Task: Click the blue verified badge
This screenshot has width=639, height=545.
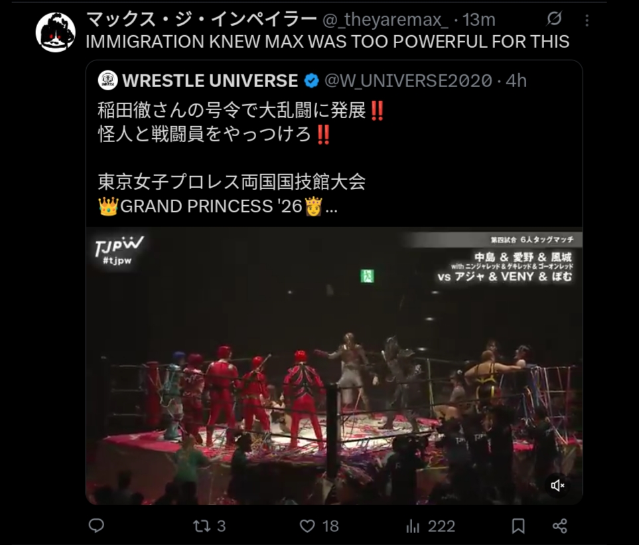Action: pyautogui.click(x=311, y=81)
